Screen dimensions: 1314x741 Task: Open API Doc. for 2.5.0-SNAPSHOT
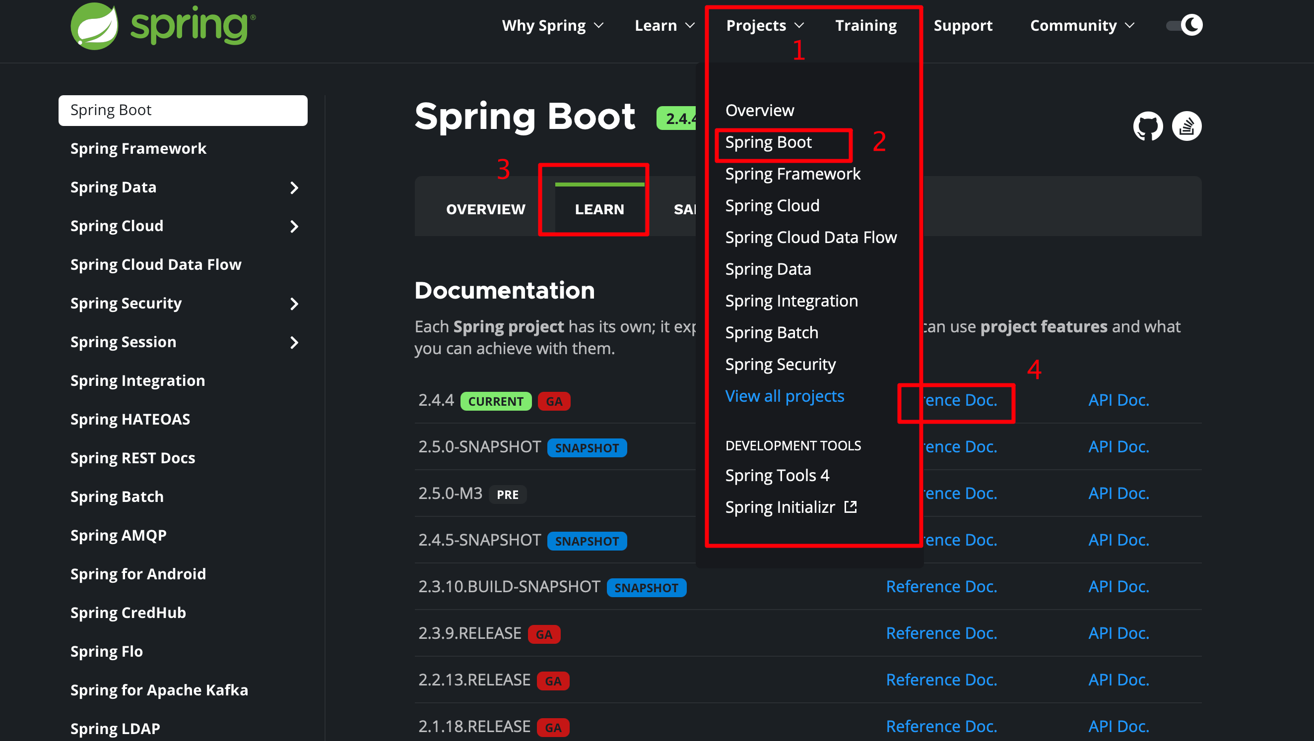pyautogui.click(x=1118, y=447)
